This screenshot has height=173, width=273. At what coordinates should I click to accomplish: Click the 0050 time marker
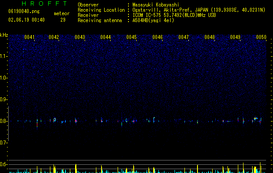[261, 37]
